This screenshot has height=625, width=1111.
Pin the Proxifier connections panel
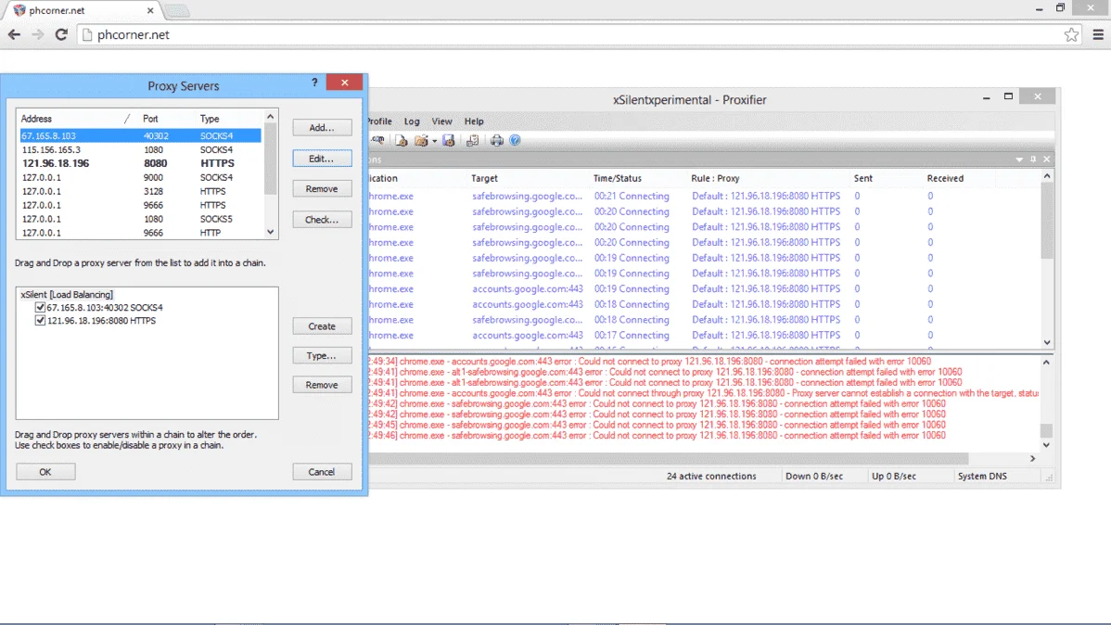pyautogui.click(x=1033, y=159)
